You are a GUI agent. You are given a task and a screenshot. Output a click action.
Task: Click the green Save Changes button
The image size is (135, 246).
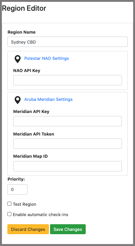coord(68,229)
